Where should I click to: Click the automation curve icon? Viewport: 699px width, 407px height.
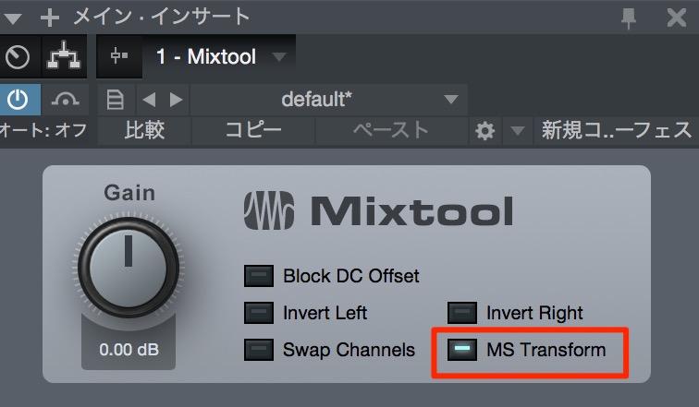pos(65,100)
